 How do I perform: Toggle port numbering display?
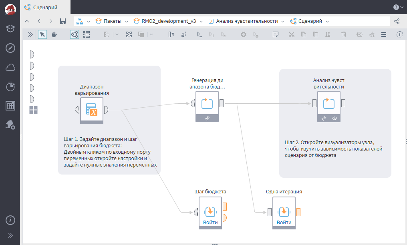coord(171,34)
